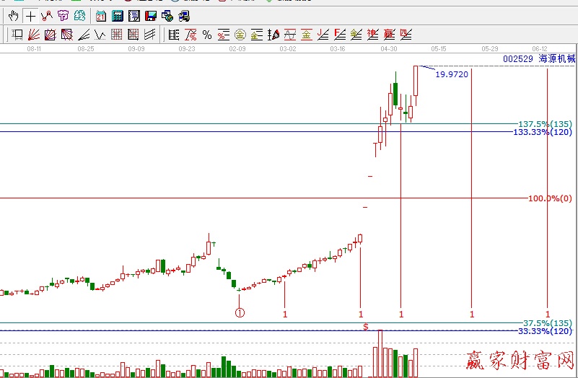Select the zigzag wave line tool
578x378 pixels.
coord(100,34)
